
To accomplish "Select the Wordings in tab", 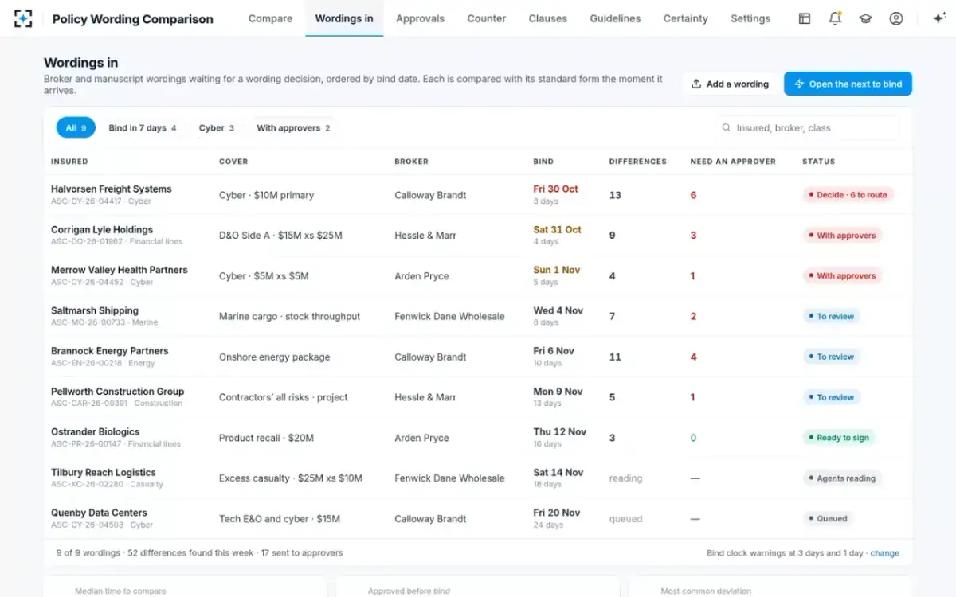I will [344, 18].
